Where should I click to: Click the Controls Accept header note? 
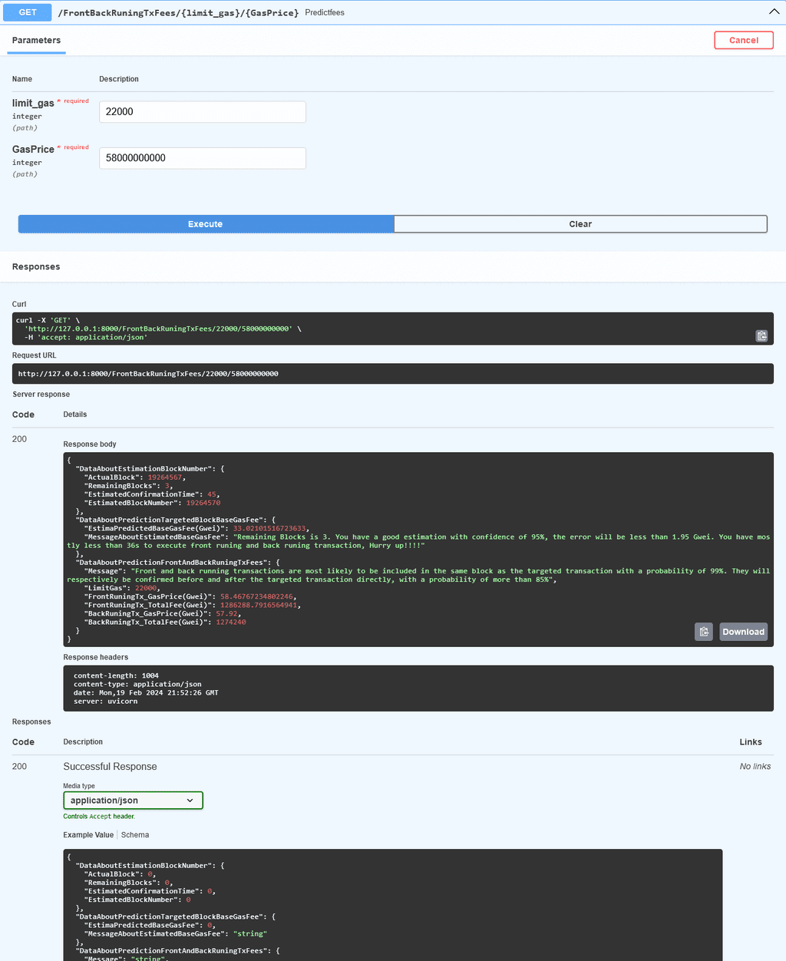pos(99,817)
